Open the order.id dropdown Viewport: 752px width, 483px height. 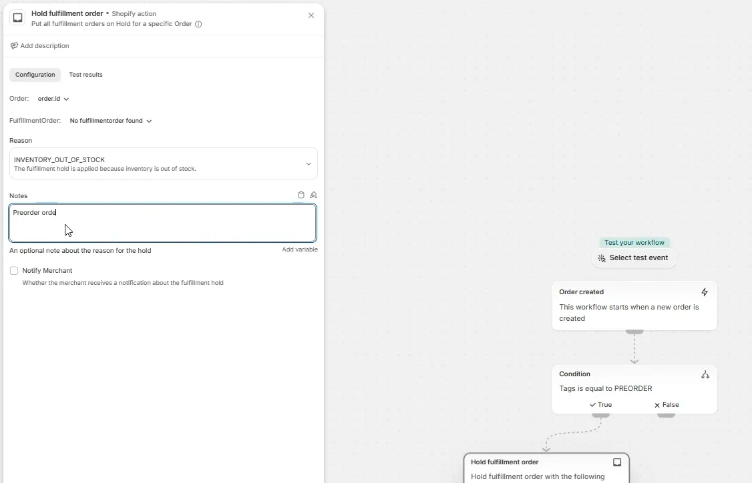[53, 99]
